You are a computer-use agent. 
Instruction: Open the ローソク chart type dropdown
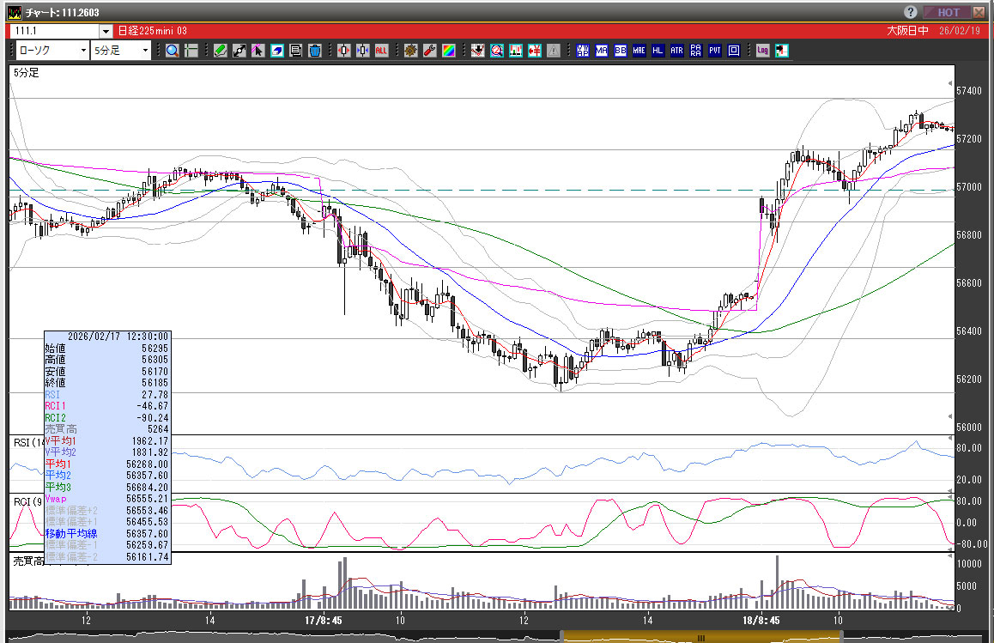(x=82, y=51)
